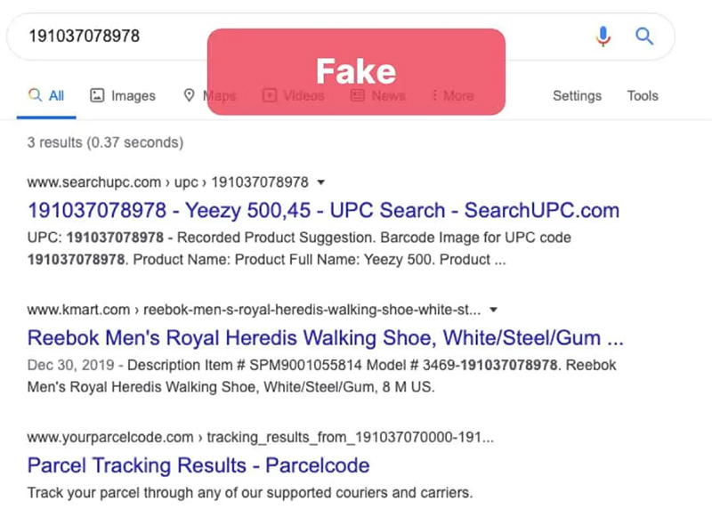Open the Tools options
The height and width of the screenshot is (517, 712).
(x=643, y=96)
